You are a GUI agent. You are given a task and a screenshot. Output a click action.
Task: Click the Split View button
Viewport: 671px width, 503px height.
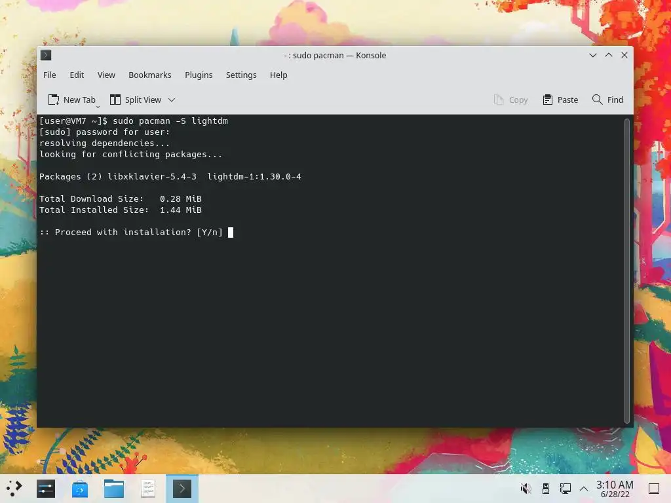[x=136, y=100]
